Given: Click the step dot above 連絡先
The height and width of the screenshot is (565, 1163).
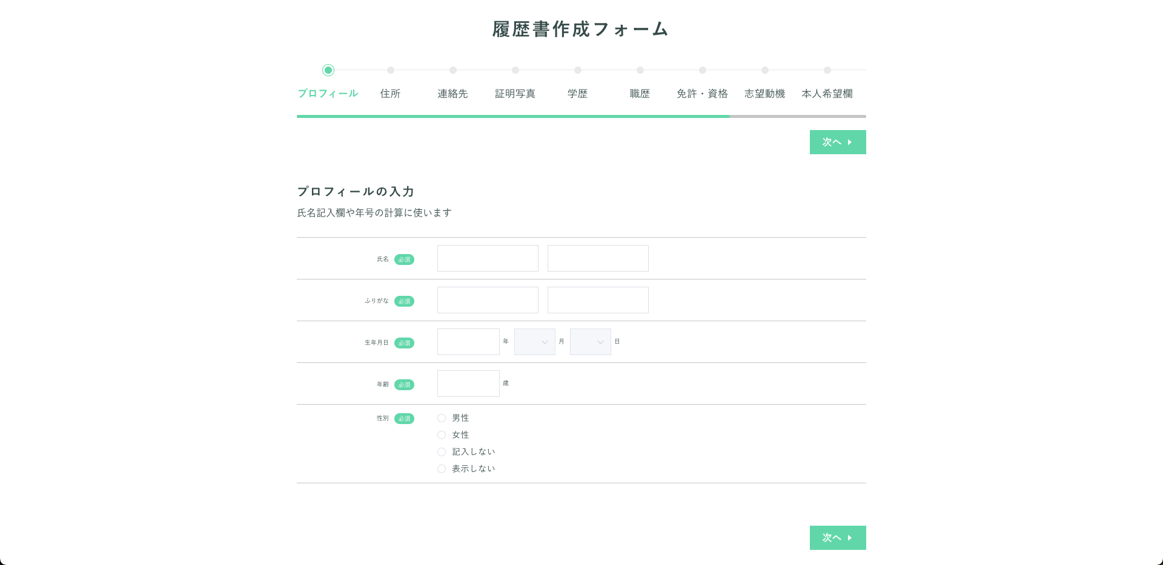Looking at the screenshot, I should (453, 70).
